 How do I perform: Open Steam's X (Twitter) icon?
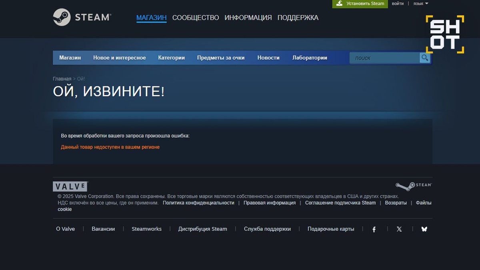pyautogui.click(x=399, y=229)
